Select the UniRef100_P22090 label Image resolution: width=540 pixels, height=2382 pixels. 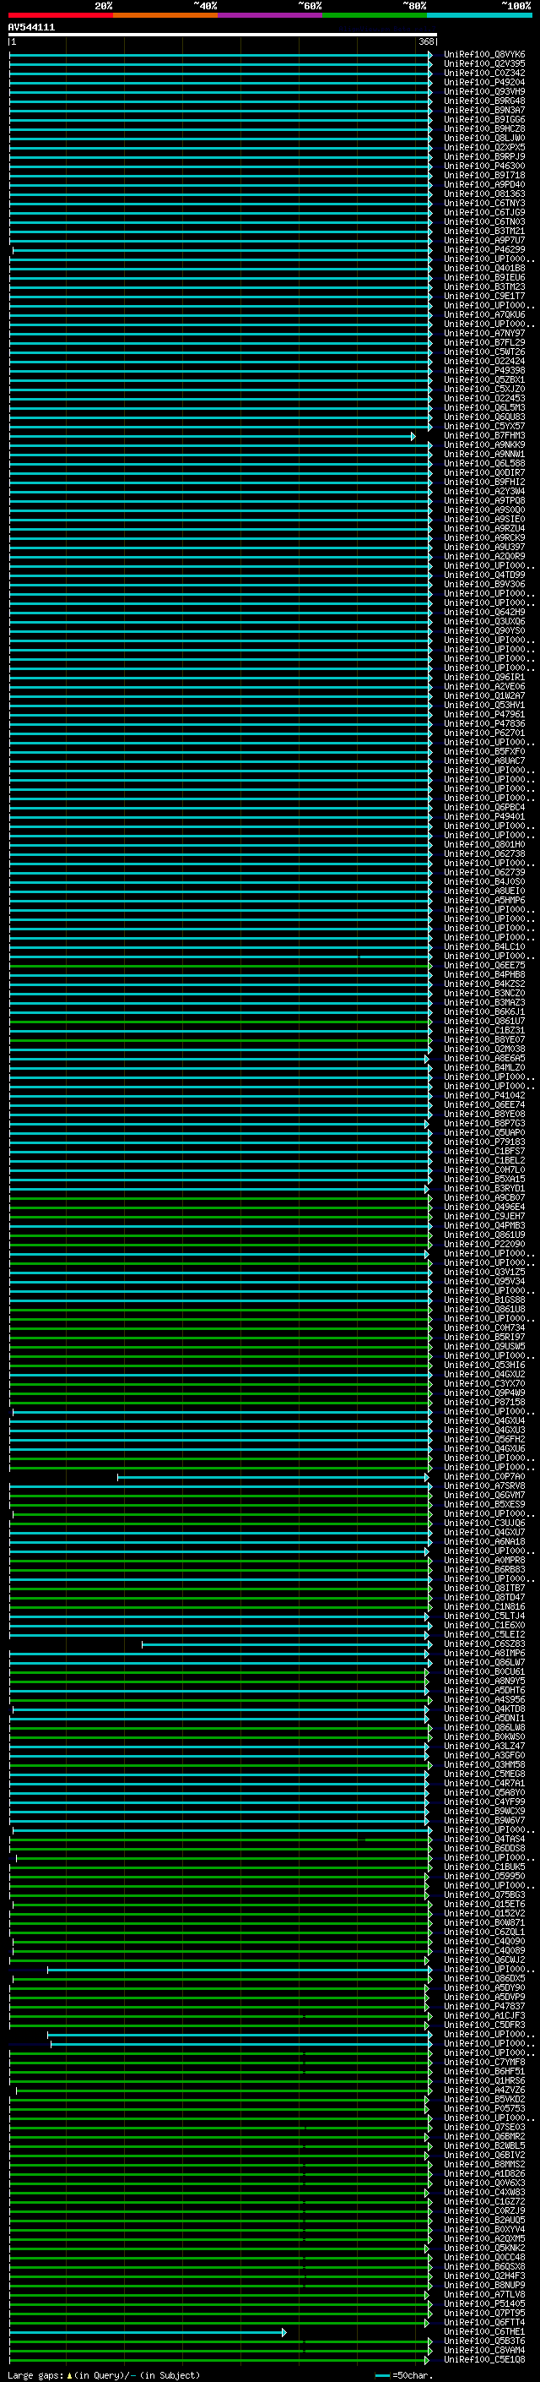(x=484, y=1245)
